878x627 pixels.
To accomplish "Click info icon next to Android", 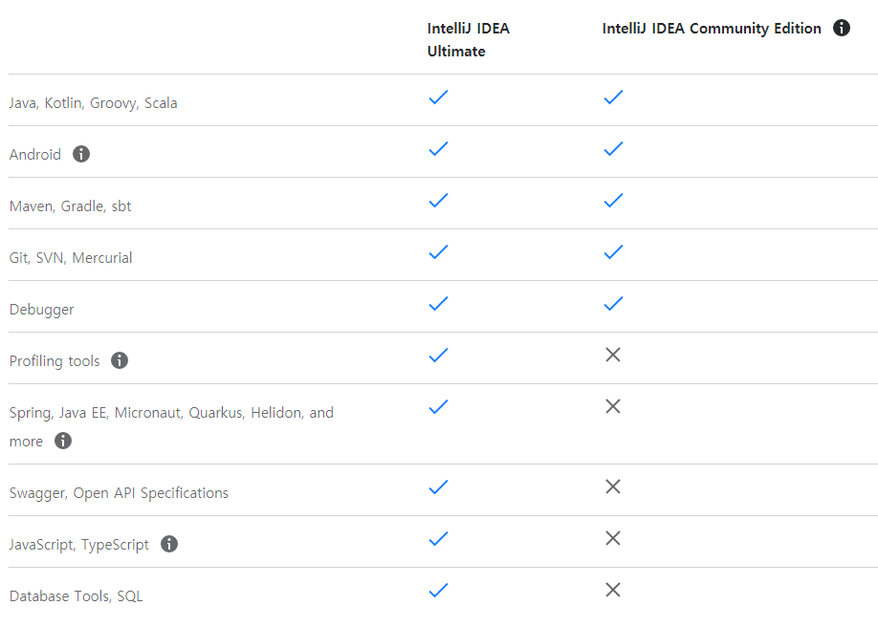I will (81, 154).
